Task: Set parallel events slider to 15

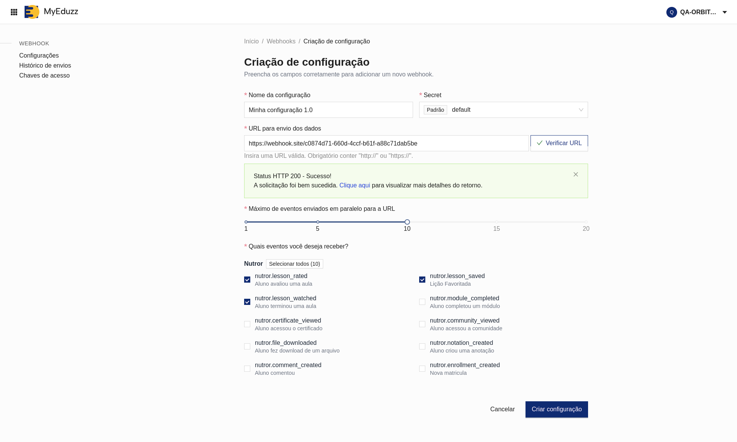Action: (496, 222)
